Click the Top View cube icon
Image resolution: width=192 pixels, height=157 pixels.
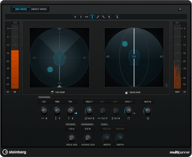coord(52,92)
